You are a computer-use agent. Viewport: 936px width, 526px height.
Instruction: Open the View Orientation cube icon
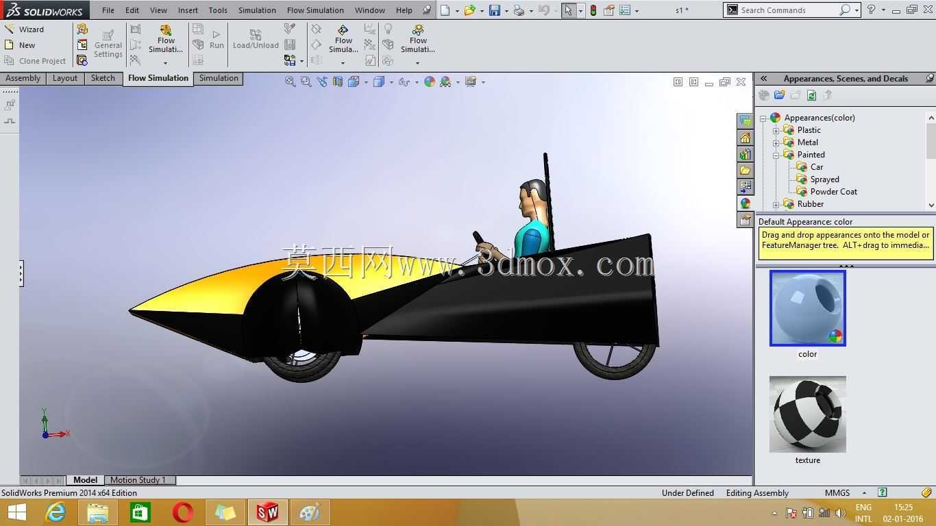click(354, 82)
